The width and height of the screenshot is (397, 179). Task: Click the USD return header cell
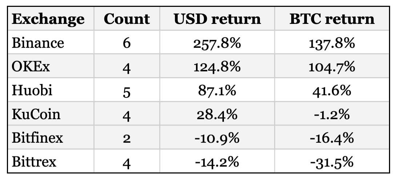tap(217, 19)
